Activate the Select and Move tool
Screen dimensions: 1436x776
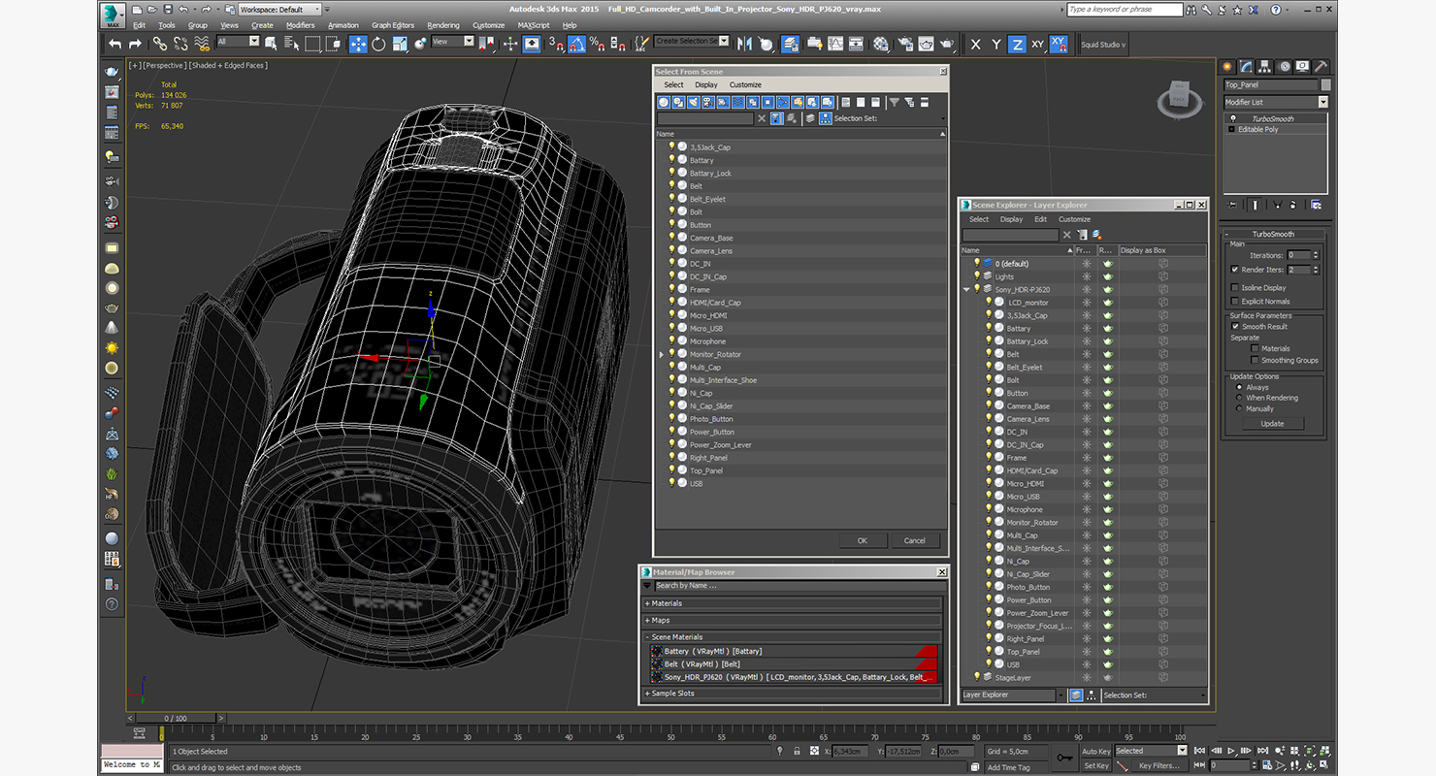[358, 44]
